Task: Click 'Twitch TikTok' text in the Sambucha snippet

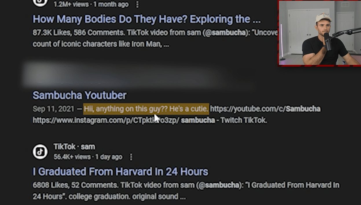Action: [x=243, y=120]
